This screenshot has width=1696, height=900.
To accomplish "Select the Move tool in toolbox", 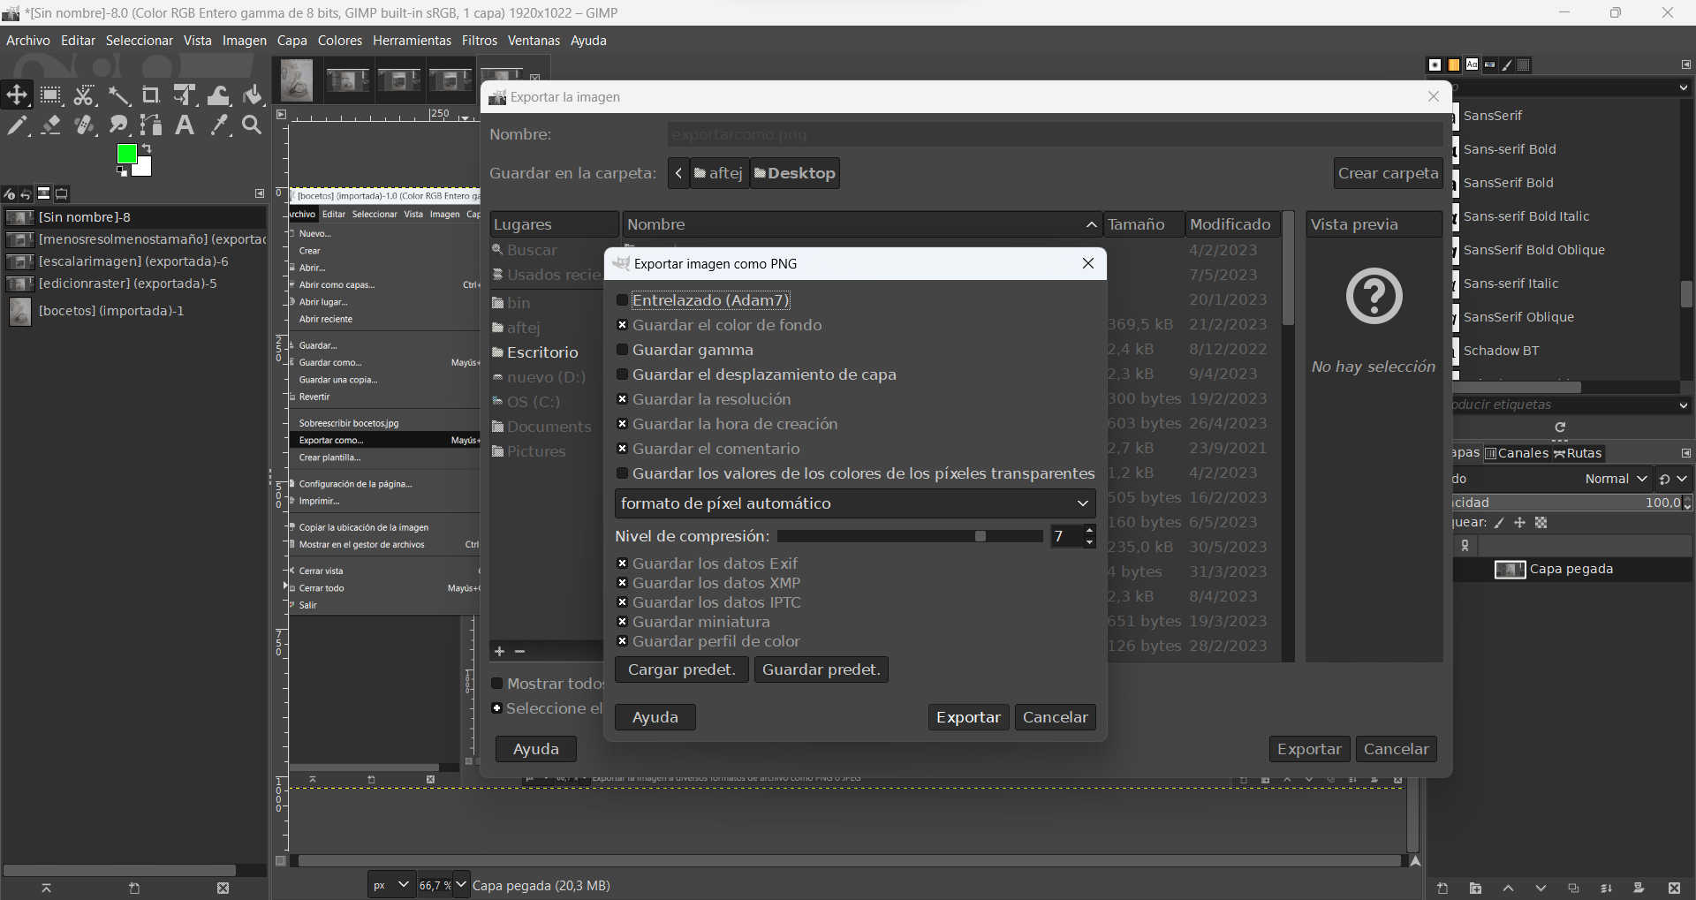I will (17, 95).
